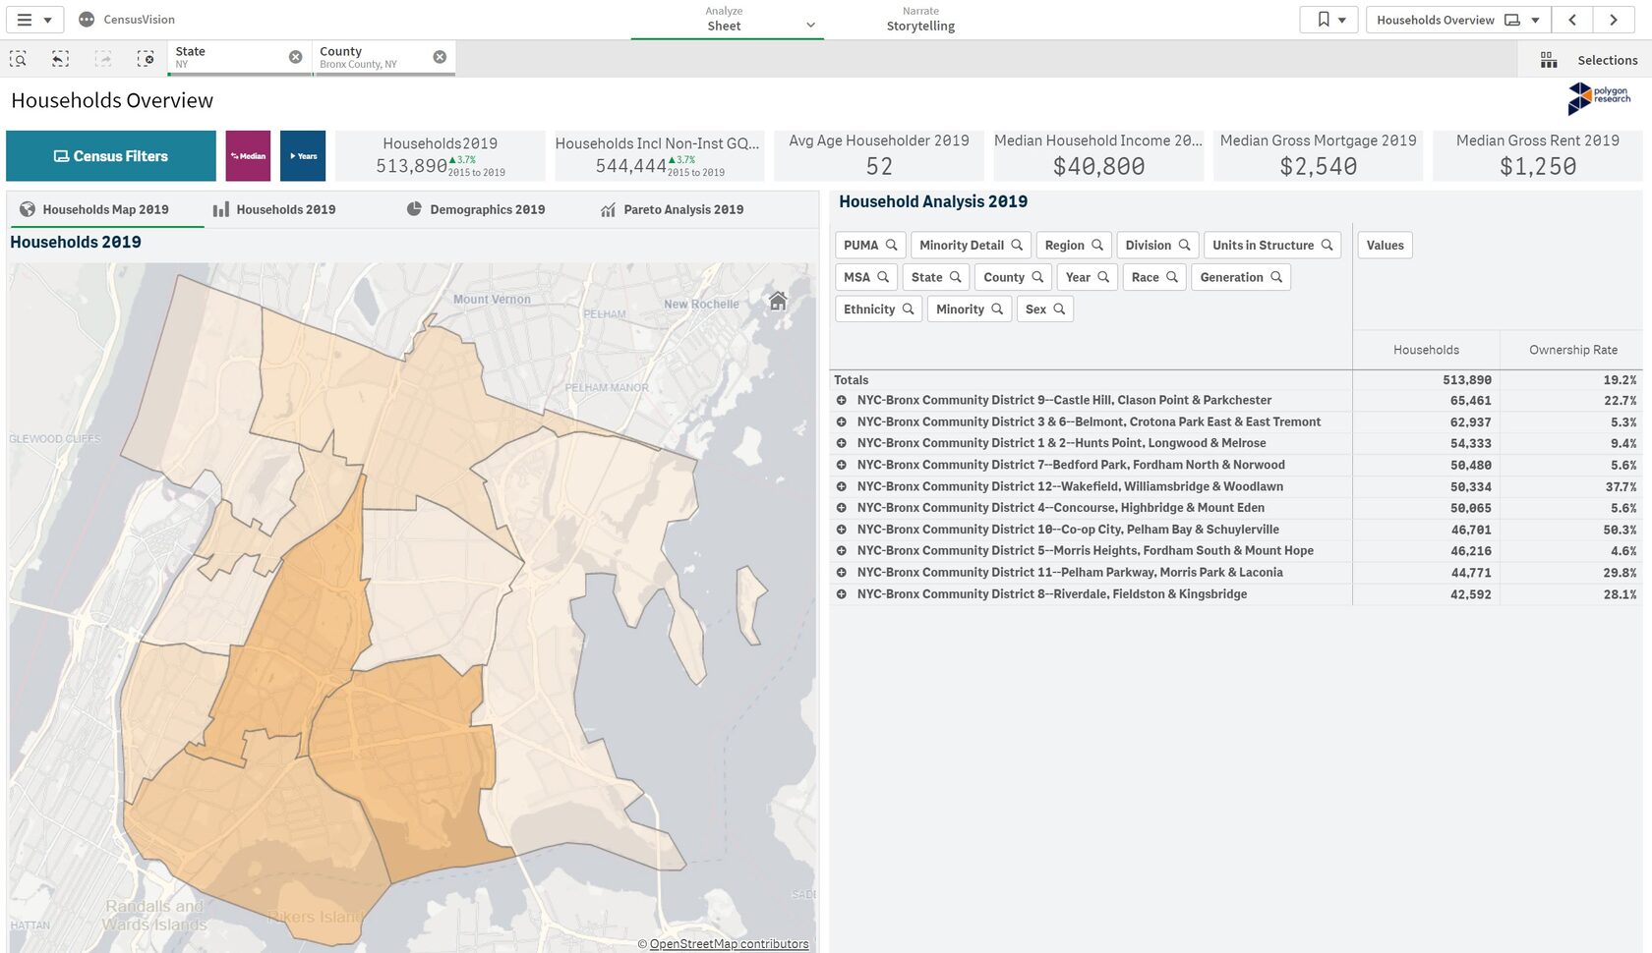Viewport: 1652px width, 953px height.
Task: Go to the next sheet
Action: [1614, 20]
